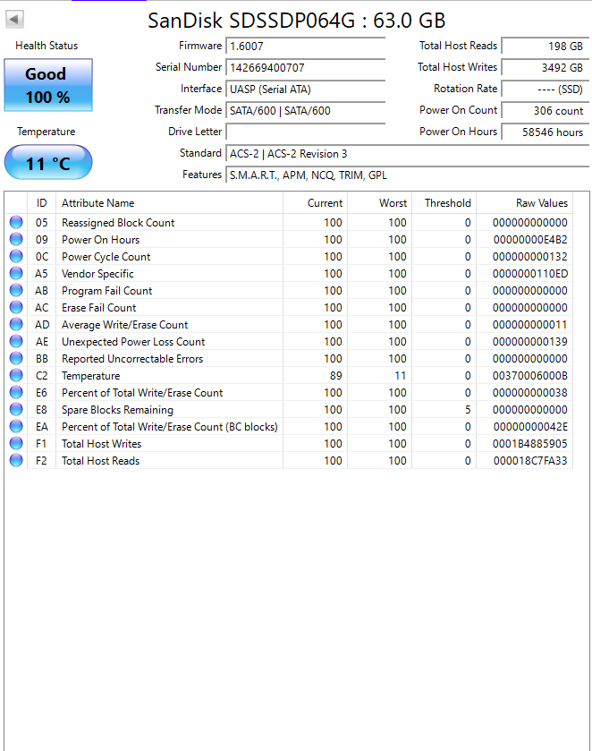Click the 11 °C temperature button

coord(48,163)
